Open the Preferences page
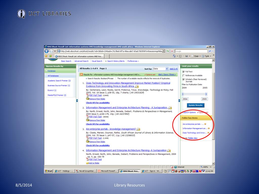 [x=133, y=61]
